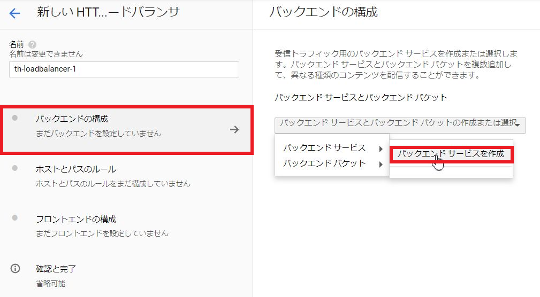This screenshot has height=297, width=540.
Task: Open the 確認と完了 step
Action: (x=126, y=277)
